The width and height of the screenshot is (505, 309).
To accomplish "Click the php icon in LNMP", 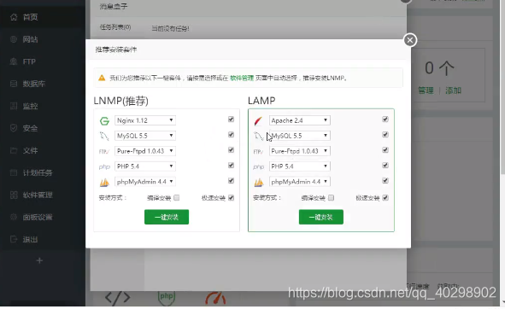I will tap(104, 166).
